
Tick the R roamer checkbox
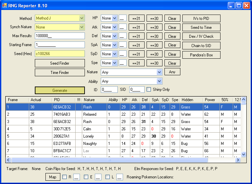(x=65, y=177)
